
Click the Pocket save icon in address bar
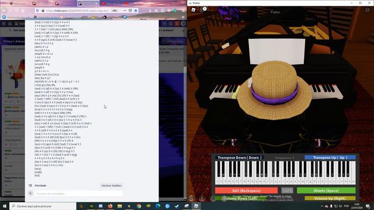[x=130, y=10]
